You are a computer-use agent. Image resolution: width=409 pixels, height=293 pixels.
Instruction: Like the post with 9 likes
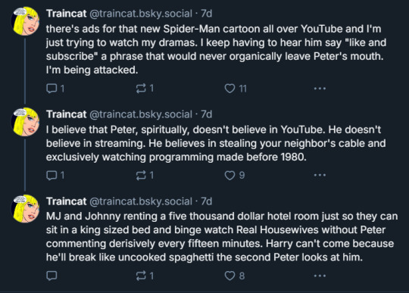235,175
